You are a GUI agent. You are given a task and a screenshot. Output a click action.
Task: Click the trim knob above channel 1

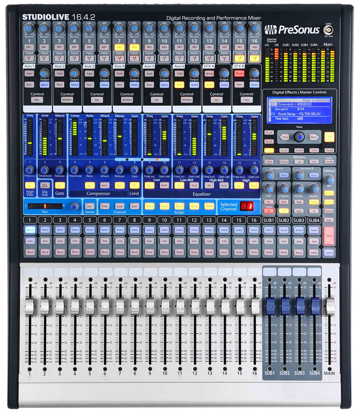(29, 29)
